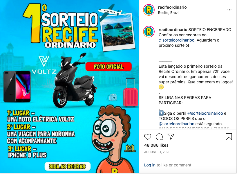Open the sorteio post image
This screenshot has height=174, width=237.
70,87
